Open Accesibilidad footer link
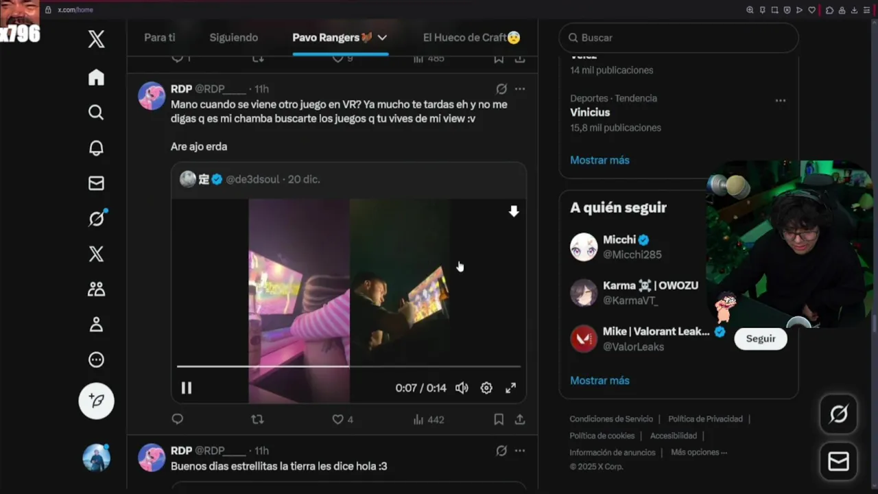The width and height of the screenshot is (878, 494). coord(674,436)
